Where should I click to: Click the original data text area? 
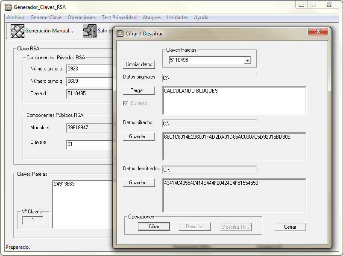234,101
